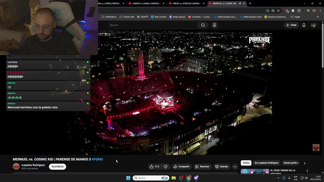This screenshot has width=324, height=182.
Task: Open the Convertio bookmark
Action: coord(199,17)
